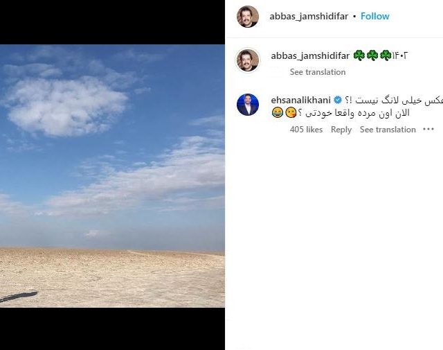Viewport: 443px width, 350px height.
Task: Click the kissing face emoji in comment
Action: pos(291,112)
